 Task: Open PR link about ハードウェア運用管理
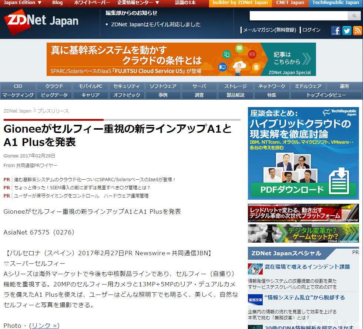click(x=81, y=196)
